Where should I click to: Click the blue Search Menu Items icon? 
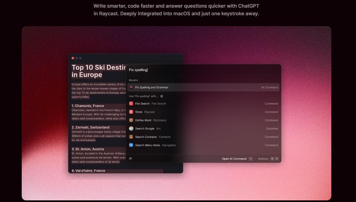(131, 145)
